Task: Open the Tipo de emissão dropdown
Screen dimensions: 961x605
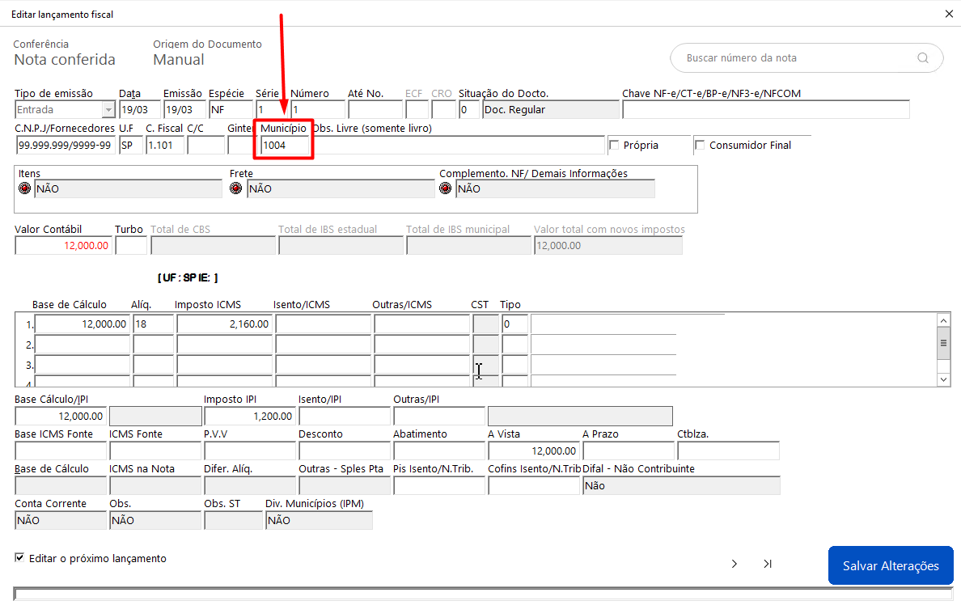Action: pyautogui.click(x=108, y=110)
